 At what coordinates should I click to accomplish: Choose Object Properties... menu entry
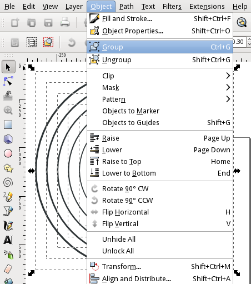click(x=160, y=31)
